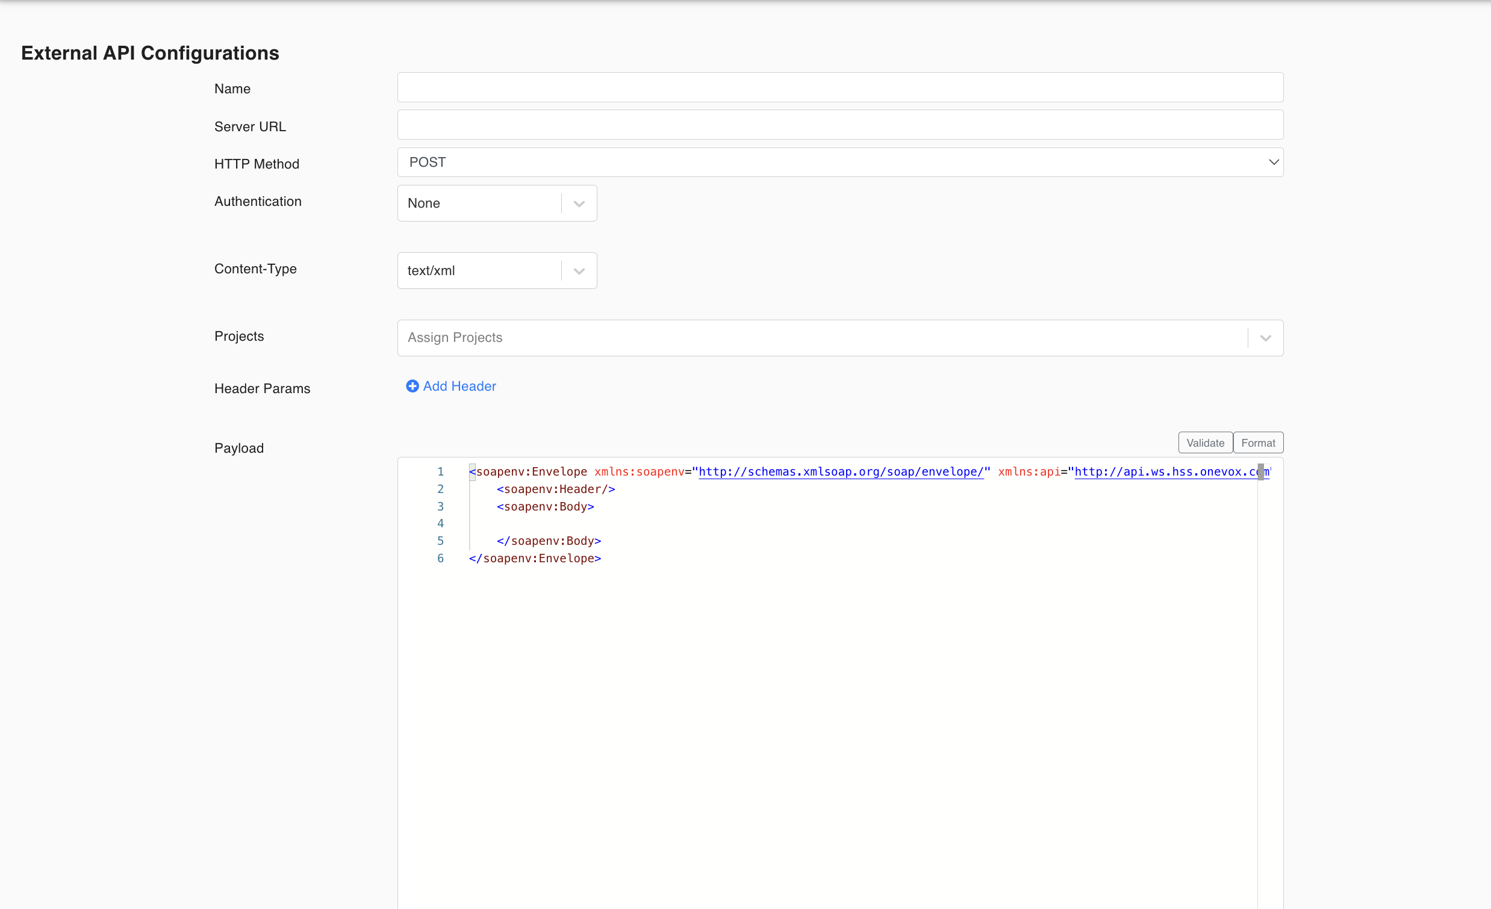The image size is (1491, 909).
Task: Click the xmlns:soapenv attribute in line 1
Action: tap(639, 472)
